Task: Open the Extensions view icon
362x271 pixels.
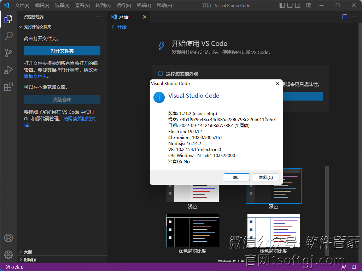Action: click(8, 87)
